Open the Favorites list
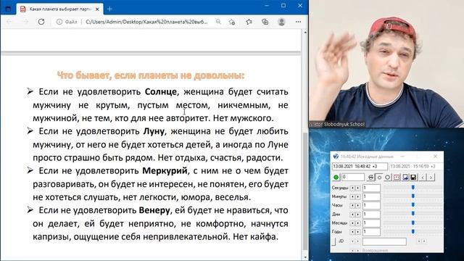The height and width of the screenshot is (261, 464). pos(249,22)
